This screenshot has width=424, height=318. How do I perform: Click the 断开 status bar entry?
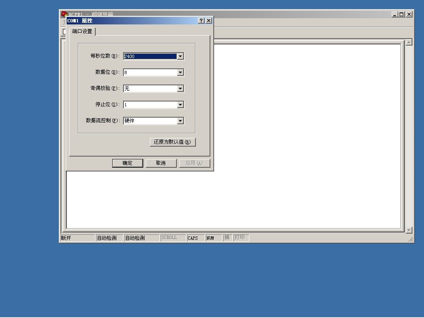pyautogui.click(x=77, y=238)
